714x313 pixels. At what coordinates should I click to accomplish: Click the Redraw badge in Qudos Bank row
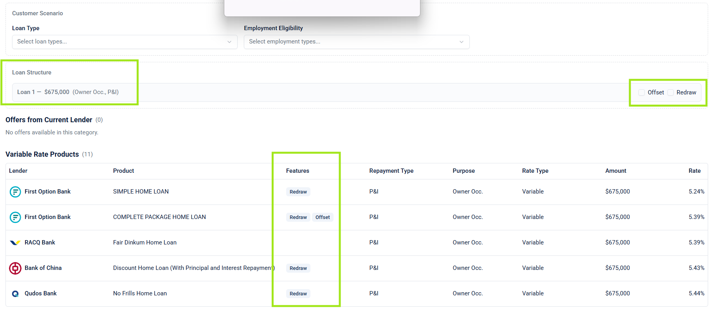298,293
